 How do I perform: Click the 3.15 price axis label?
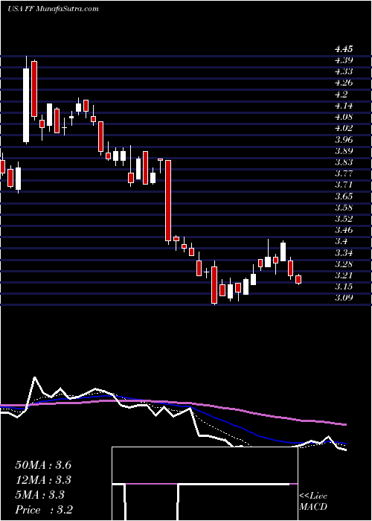coord(344,287)
